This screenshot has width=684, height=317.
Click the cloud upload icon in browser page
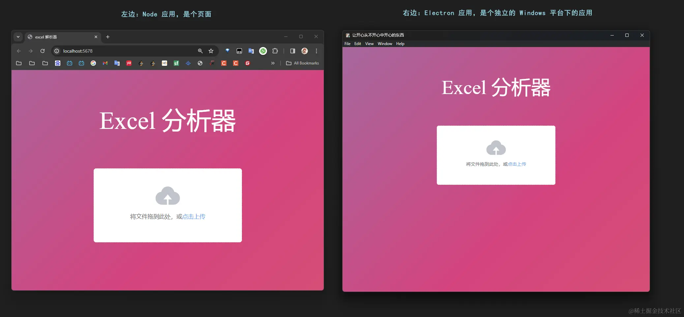coord(168,196)
